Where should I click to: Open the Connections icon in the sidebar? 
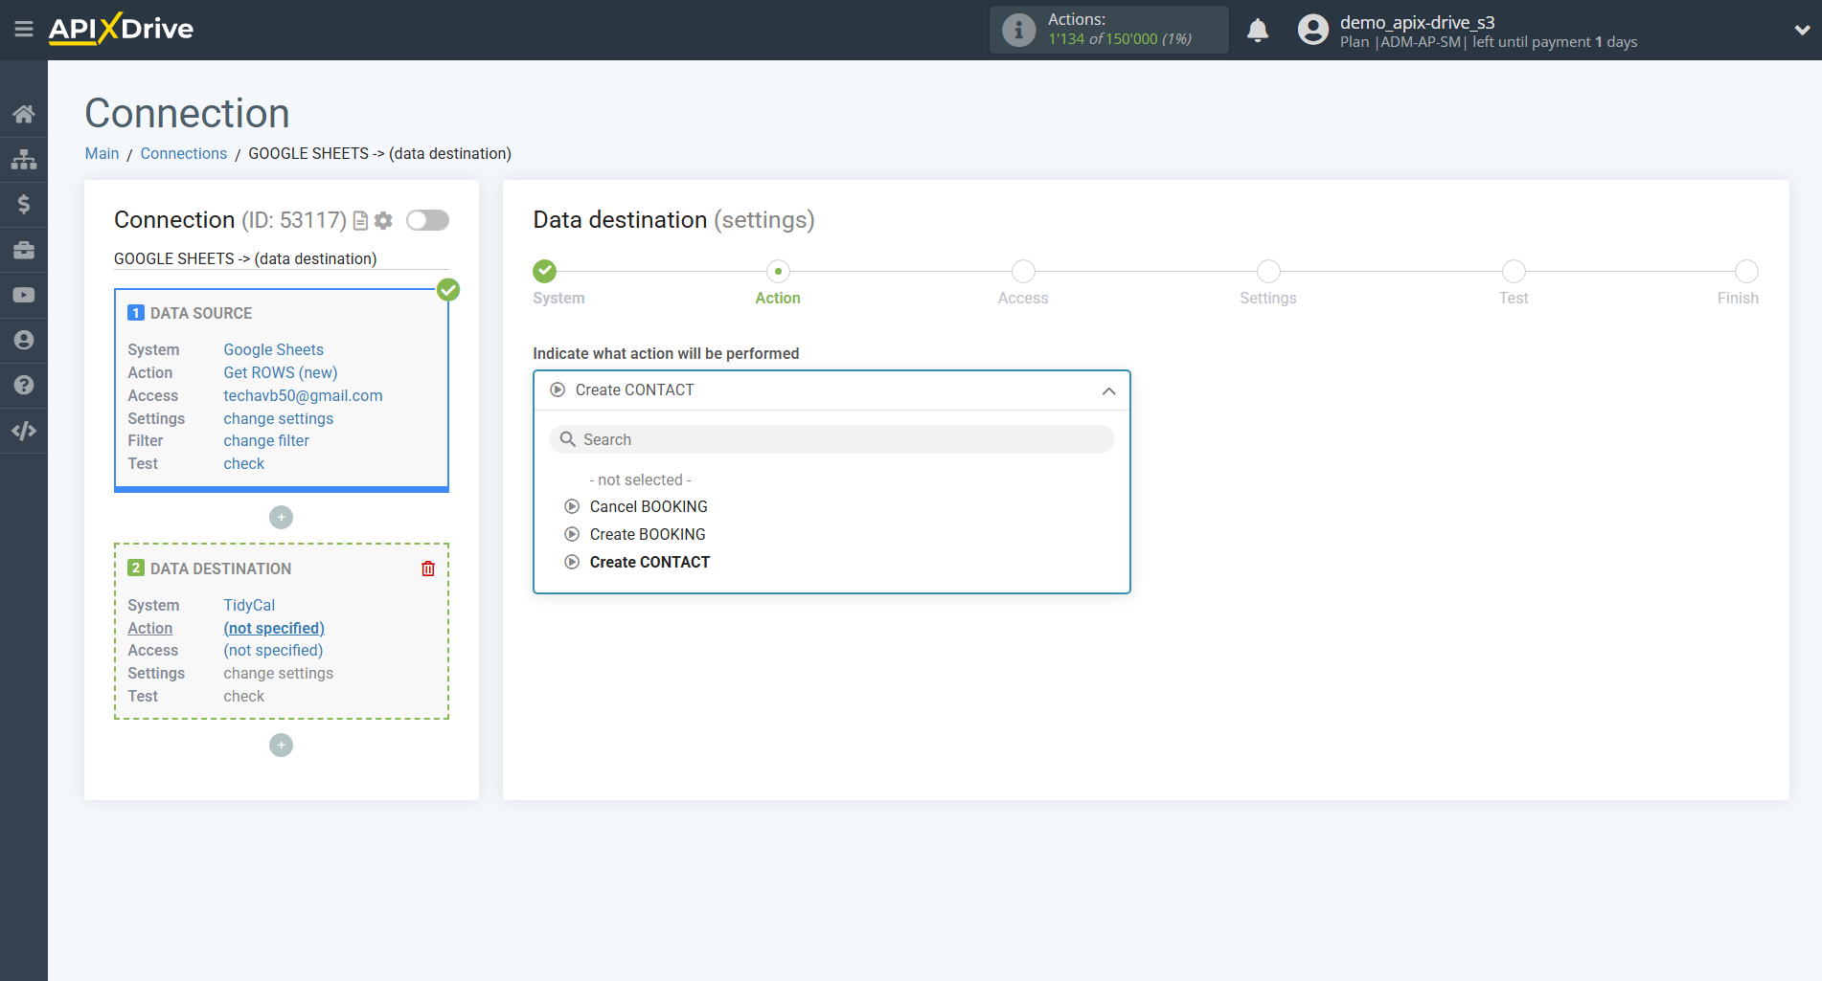pyautogui.click(x=24, y=158)
